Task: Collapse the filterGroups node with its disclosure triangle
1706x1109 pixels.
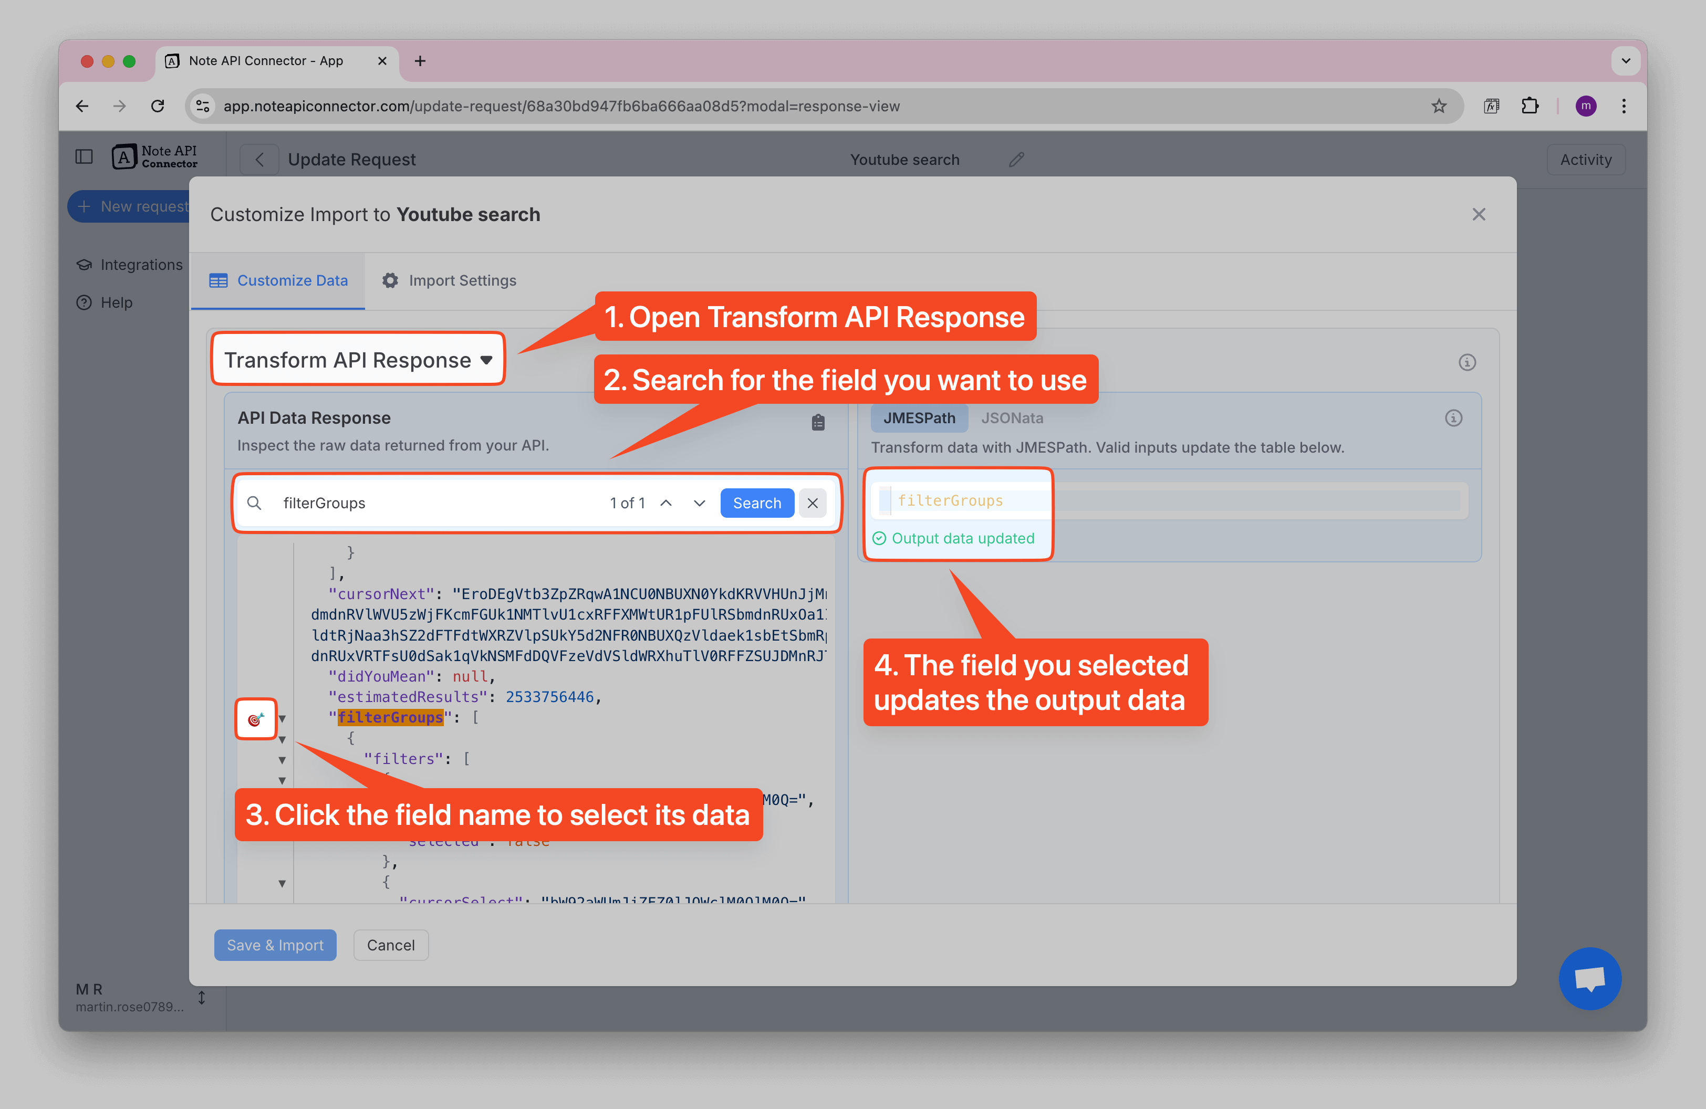Action: point(283,719)
